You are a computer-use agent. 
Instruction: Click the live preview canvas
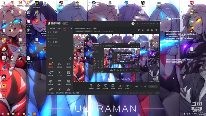point(116,58)
